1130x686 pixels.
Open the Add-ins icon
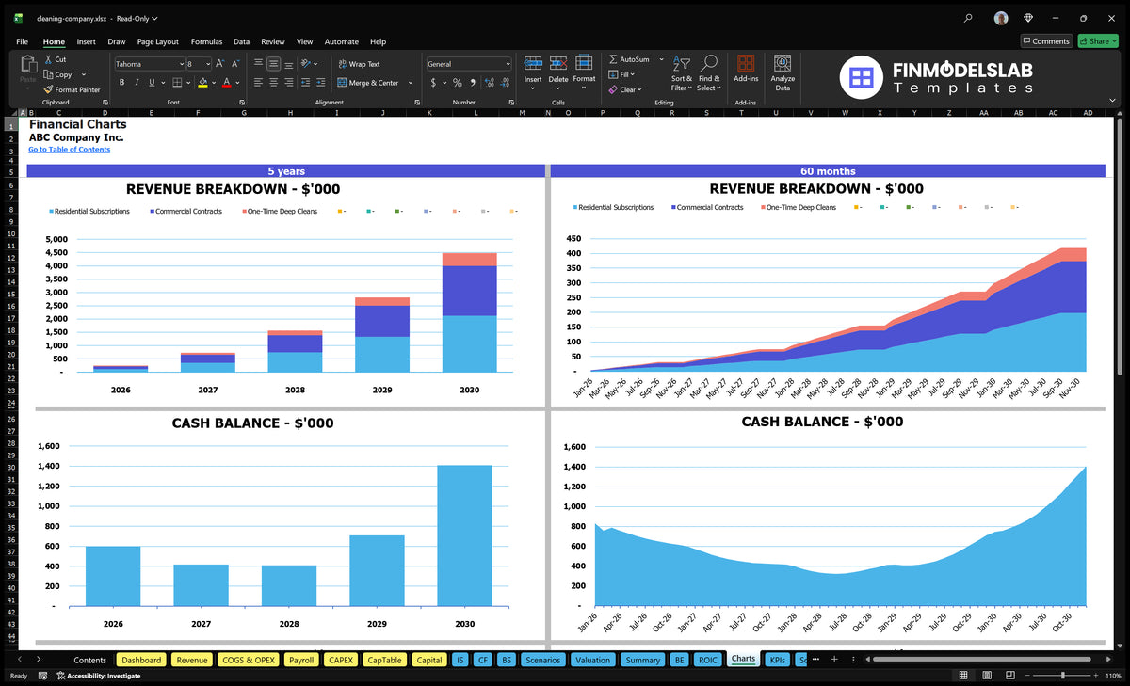pos(746,63)
